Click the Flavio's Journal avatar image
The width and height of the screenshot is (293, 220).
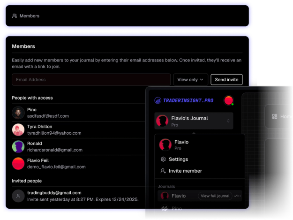click(162, 121)
